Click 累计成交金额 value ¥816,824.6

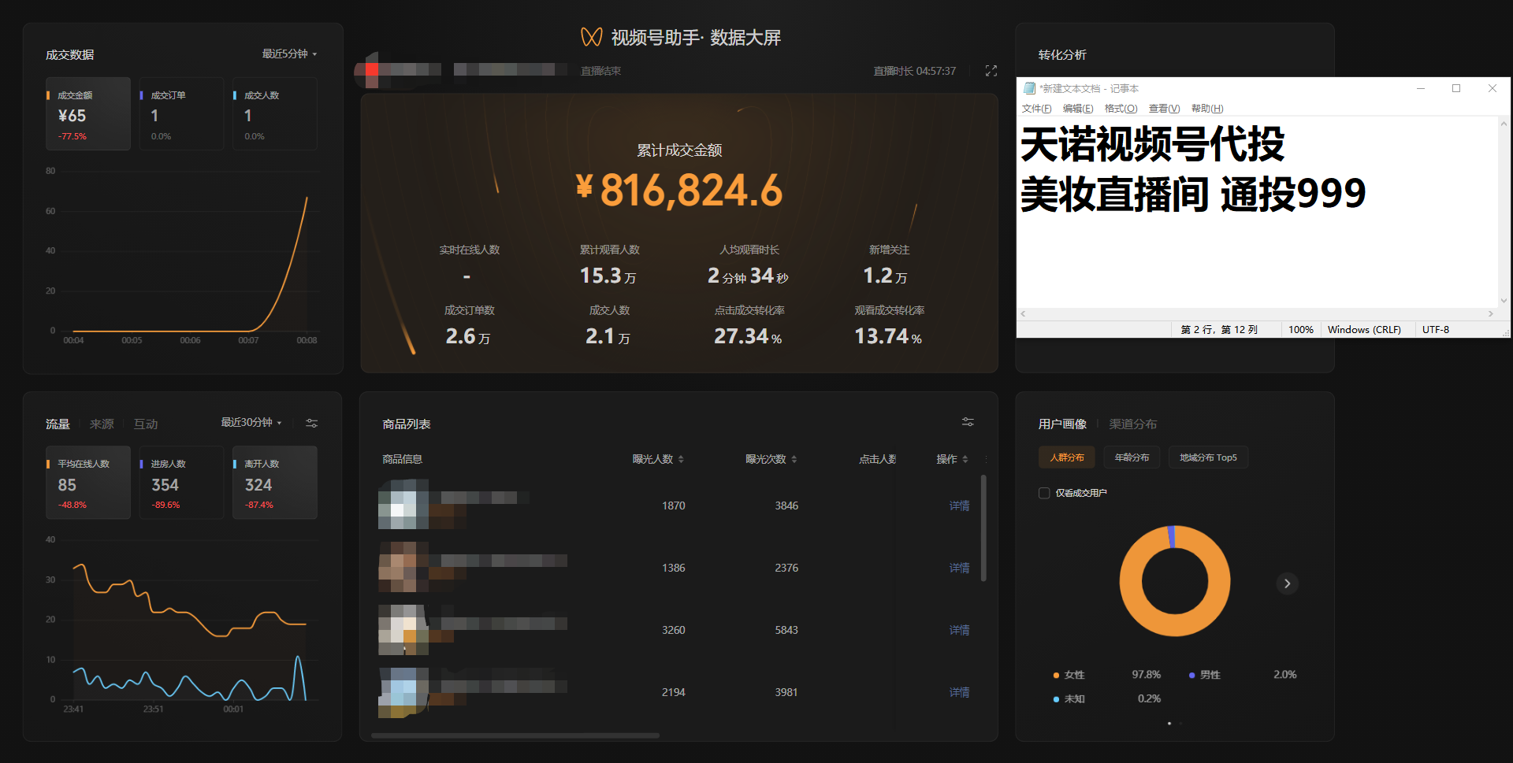(x=679, y=190)
